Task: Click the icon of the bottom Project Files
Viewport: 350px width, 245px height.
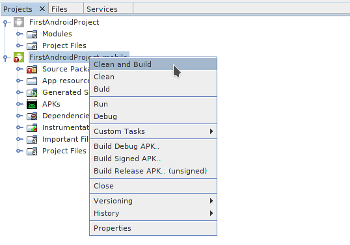Action: coord(32,151)
